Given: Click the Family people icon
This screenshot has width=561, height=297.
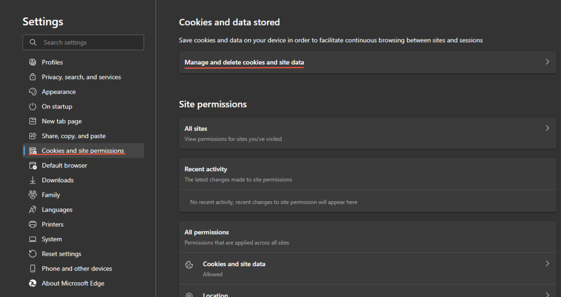Looking at the screenshot, I should 32,195.
